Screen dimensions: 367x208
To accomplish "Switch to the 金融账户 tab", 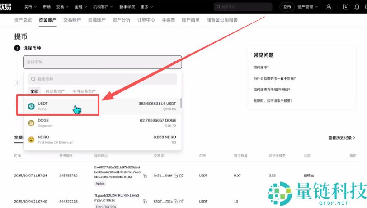I will (97, 20).
